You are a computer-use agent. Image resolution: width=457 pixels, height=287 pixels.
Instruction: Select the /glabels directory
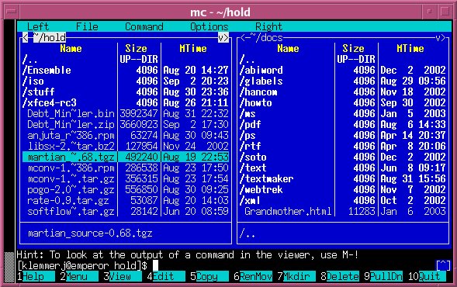click(x=343, y=81)
